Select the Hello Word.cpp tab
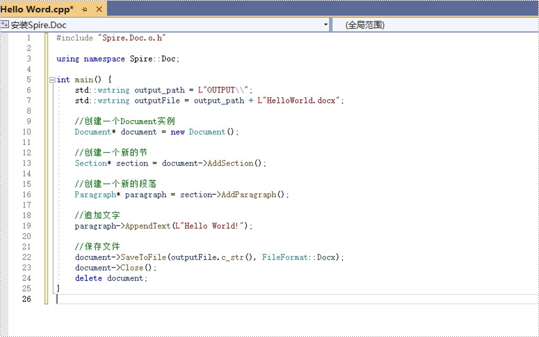 pos(37,9)
